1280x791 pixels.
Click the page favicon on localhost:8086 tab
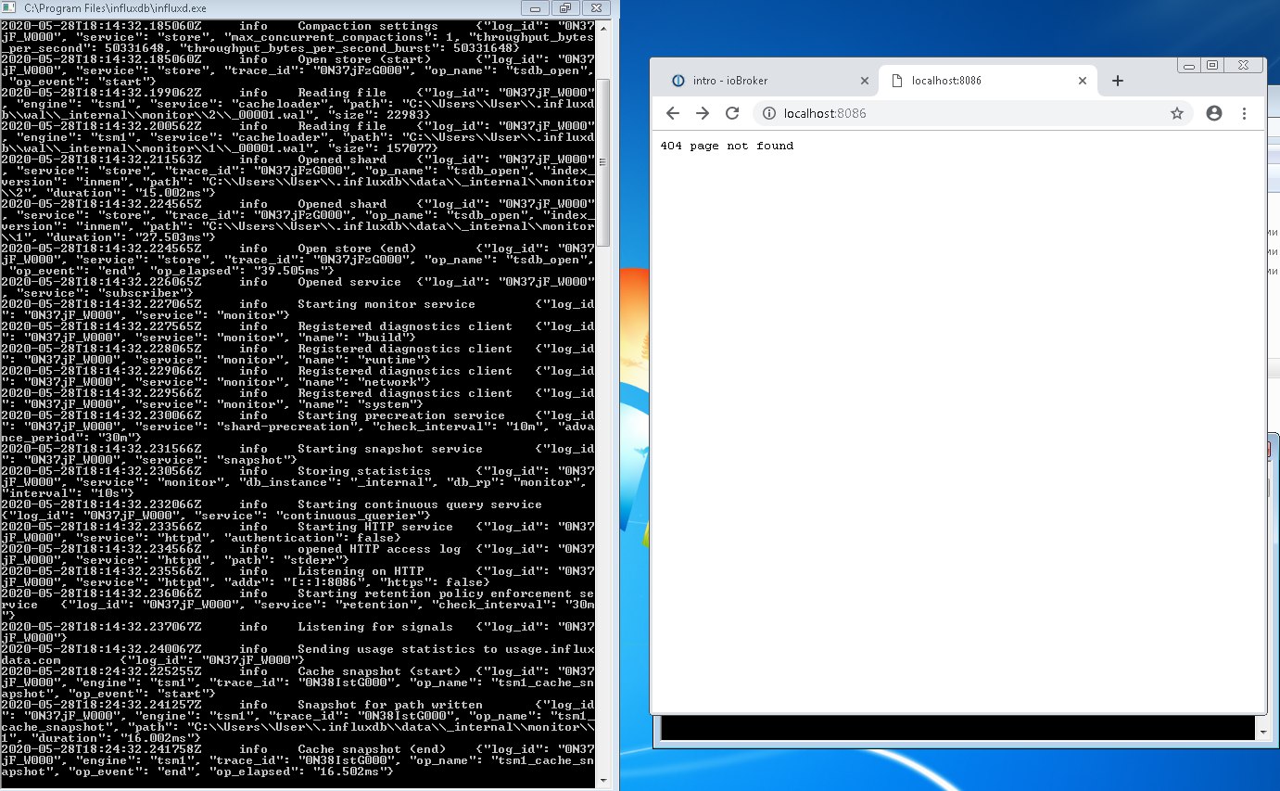click(x=896, y=81)
